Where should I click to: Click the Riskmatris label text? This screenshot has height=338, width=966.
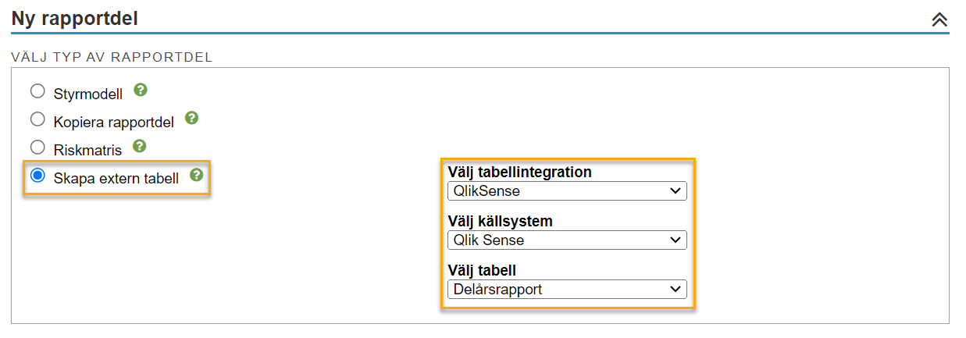click(x=87, y=151)
